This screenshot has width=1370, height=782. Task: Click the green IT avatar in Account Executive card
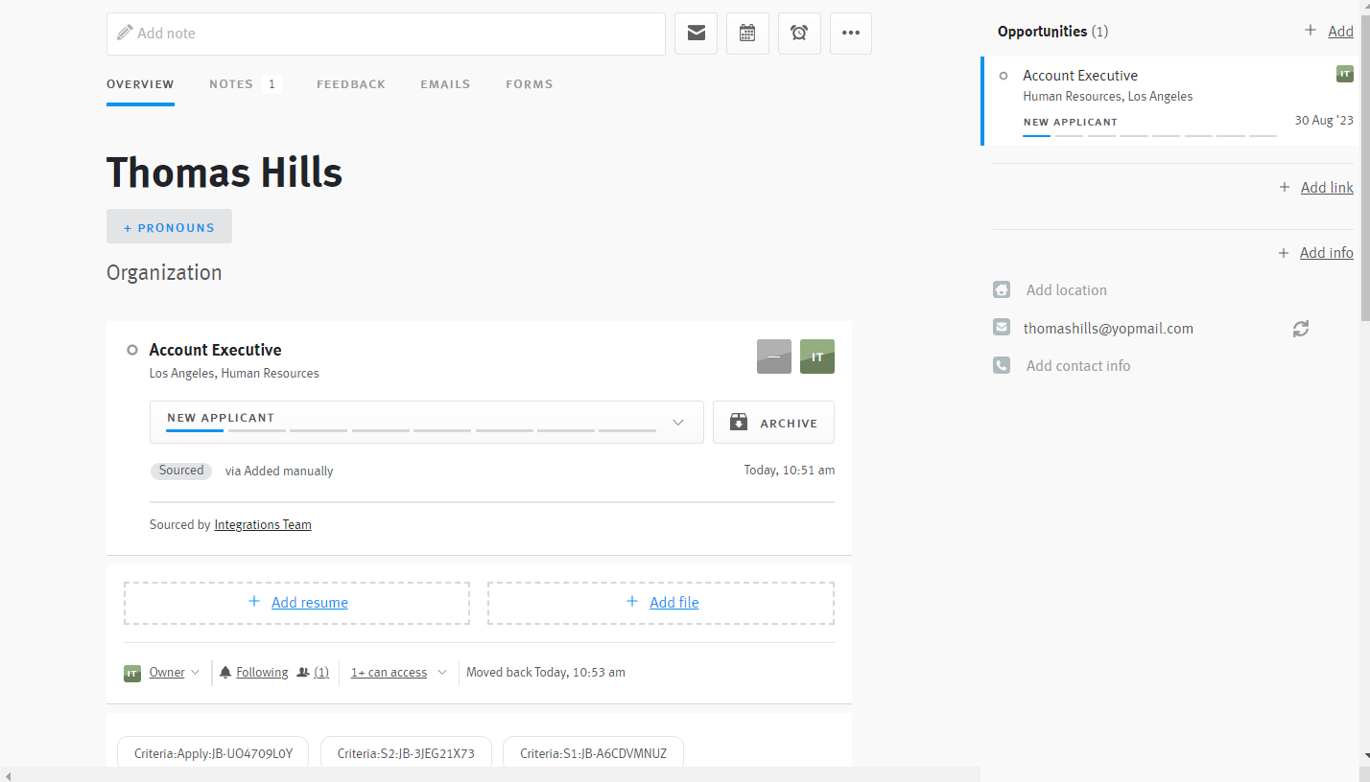coord(817,356)
